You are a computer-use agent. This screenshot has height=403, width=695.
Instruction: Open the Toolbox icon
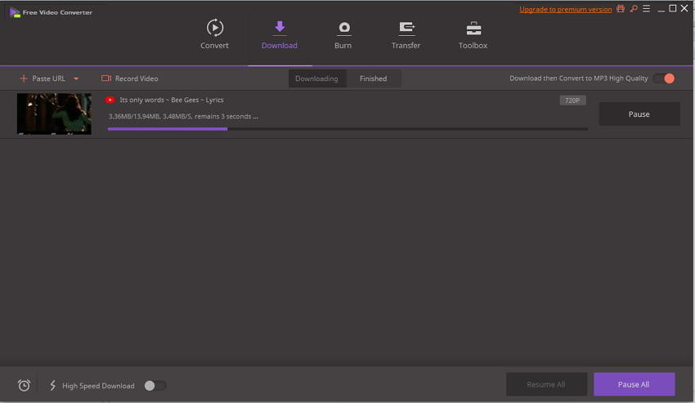point(473,29)
